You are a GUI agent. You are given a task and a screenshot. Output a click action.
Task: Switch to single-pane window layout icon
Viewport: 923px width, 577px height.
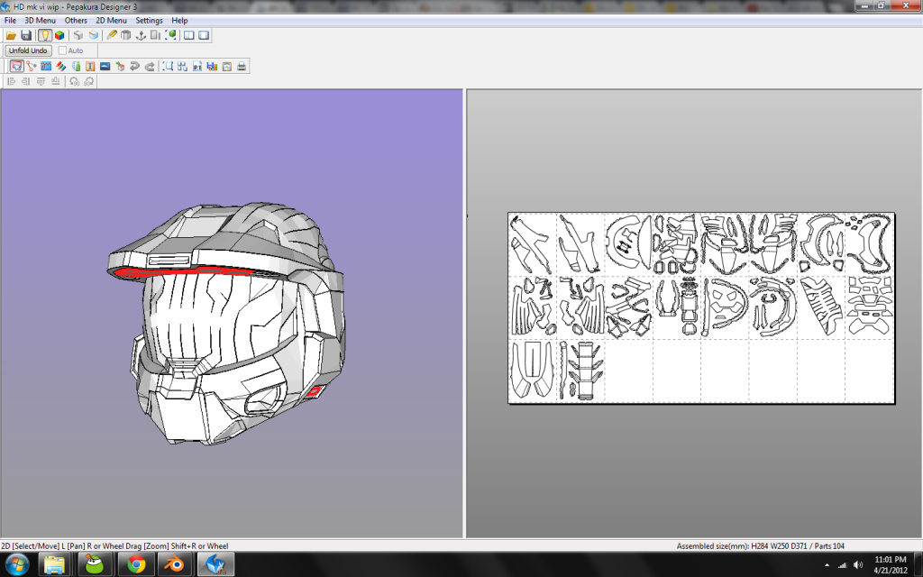pos(204,35)
